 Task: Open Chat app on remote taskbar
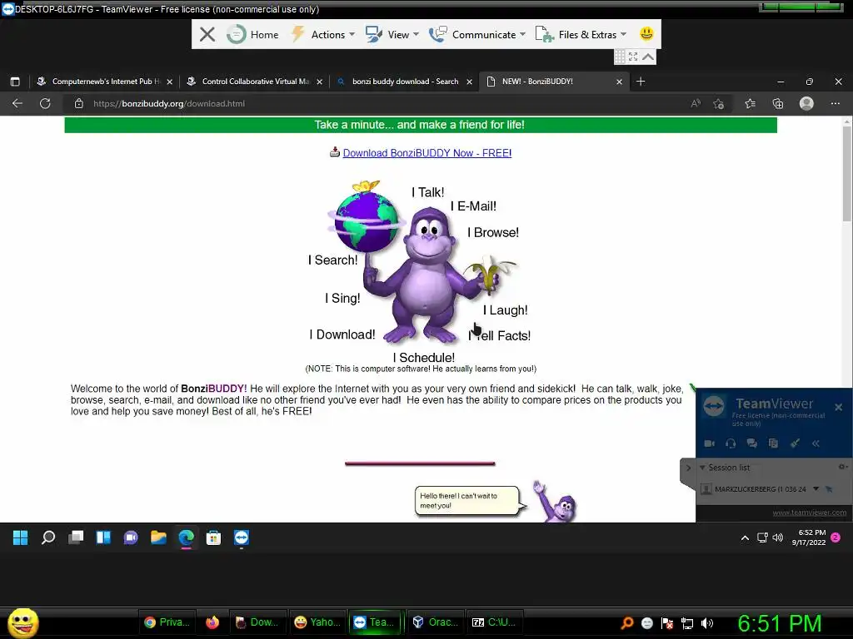(131, 537)
